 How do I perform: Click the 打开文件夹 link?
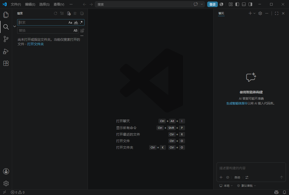(35, 44)
